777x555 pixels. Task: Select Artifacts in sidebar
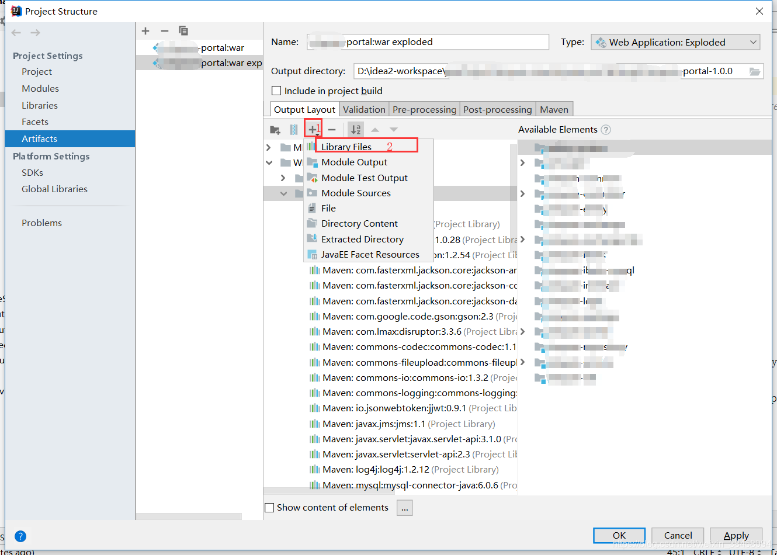pos(70,138)
